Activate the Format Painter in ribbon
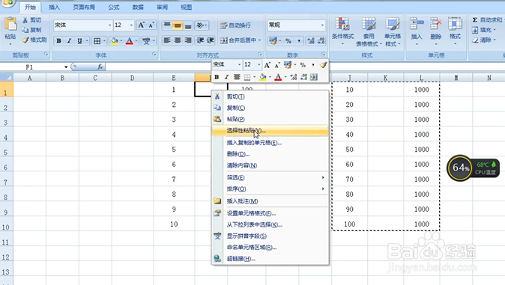Screen dimensions: 505x285 [34, 40]
